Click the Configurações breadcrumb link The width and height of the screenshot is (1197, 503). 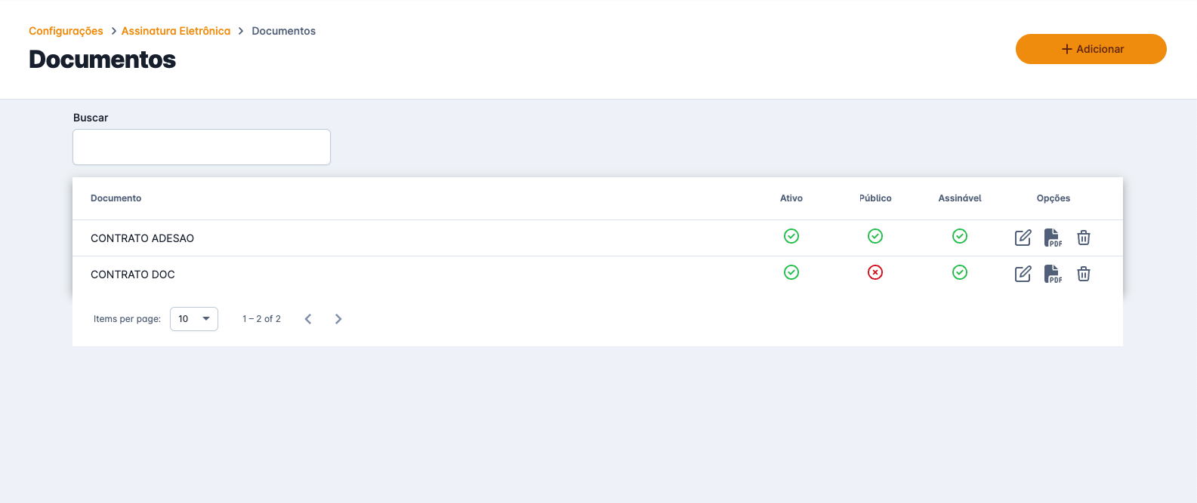coord(66,31)
